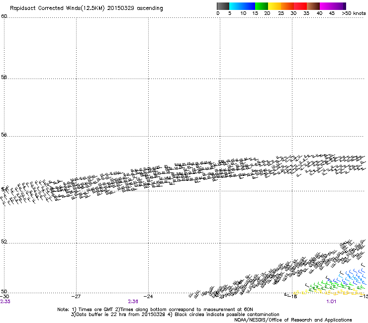The height and width of the screenshot is (323, 368).
Task: Click the date '20150329' in the title
Action: [121, 8]
